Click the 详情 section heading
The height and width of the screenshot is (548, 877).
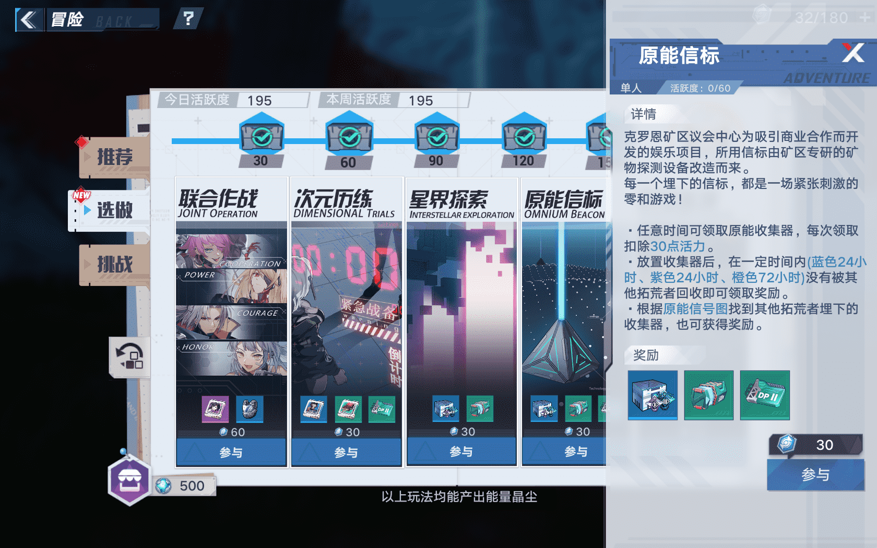tap(643, 114)
